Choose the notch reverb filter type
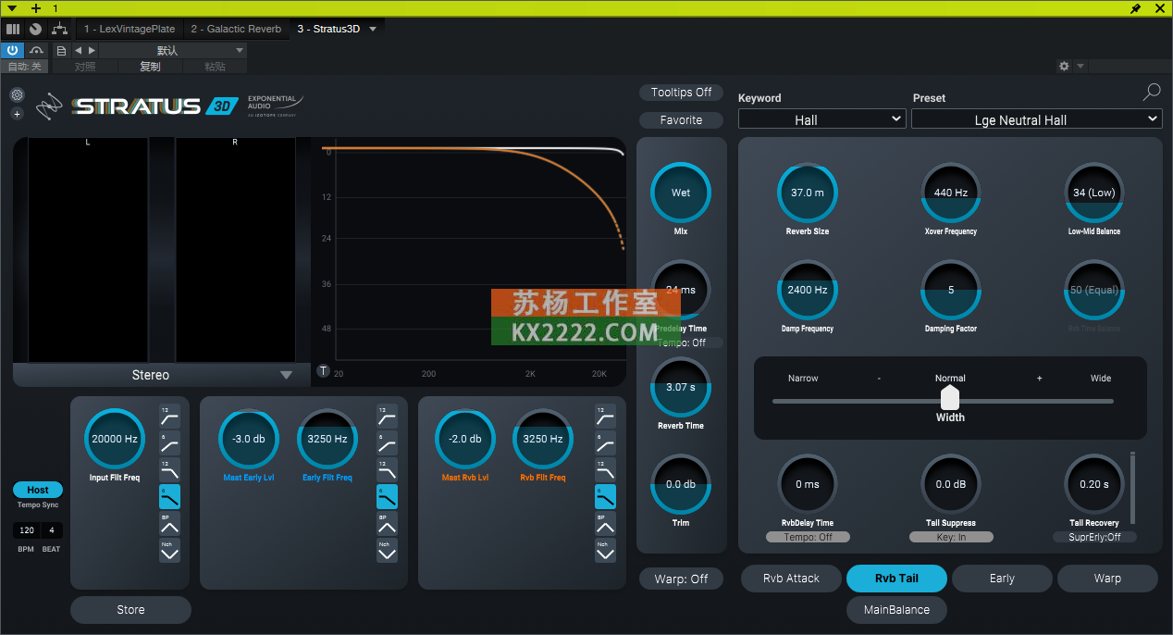The height and width of the screenshot is (635, 1173). [605, 550]
